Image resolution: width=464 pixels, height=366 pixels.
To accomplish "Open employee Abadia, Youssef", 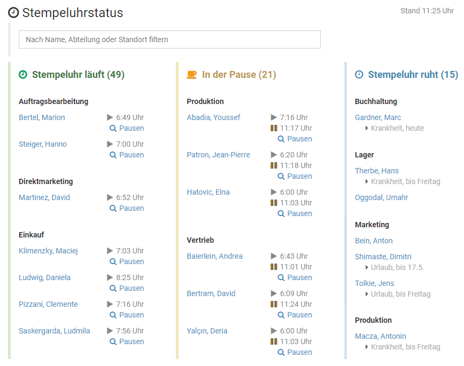I will [x=213, y=117].
